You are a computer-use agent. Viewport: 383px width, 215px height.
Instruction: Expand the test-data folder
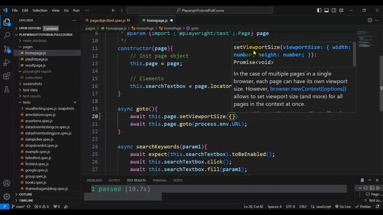(47, 90)
